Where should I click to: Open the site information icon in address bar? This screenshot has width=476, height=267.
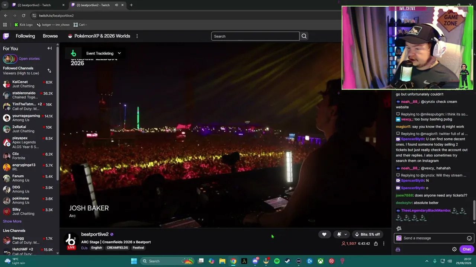pyautogui.click(x=34, y=16)
